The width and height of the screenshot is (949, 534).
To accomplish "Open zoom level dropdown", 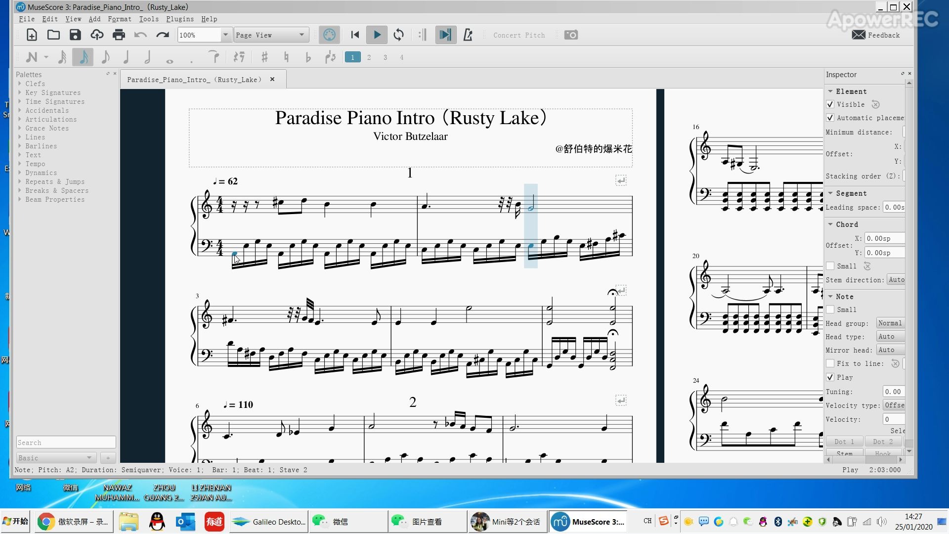I will coord(225,35).
